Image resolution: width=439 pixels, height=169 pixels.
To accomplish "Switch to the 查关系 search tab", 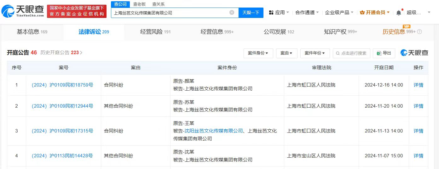I will pyautogui.click(x=158, y=4).
